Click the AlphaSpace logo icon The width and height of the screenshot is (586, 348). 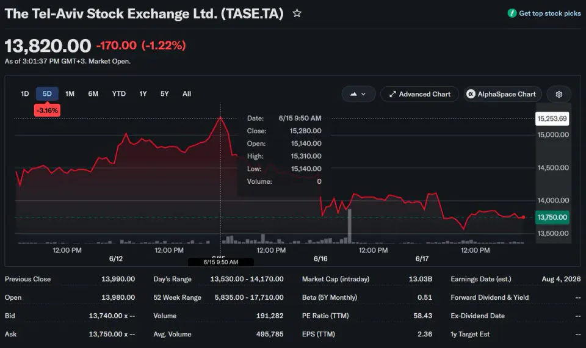tap(471, 94)
